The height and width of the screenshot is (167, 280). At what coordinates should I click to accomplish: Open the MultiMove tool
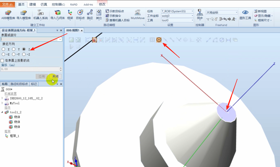[137, 15]
